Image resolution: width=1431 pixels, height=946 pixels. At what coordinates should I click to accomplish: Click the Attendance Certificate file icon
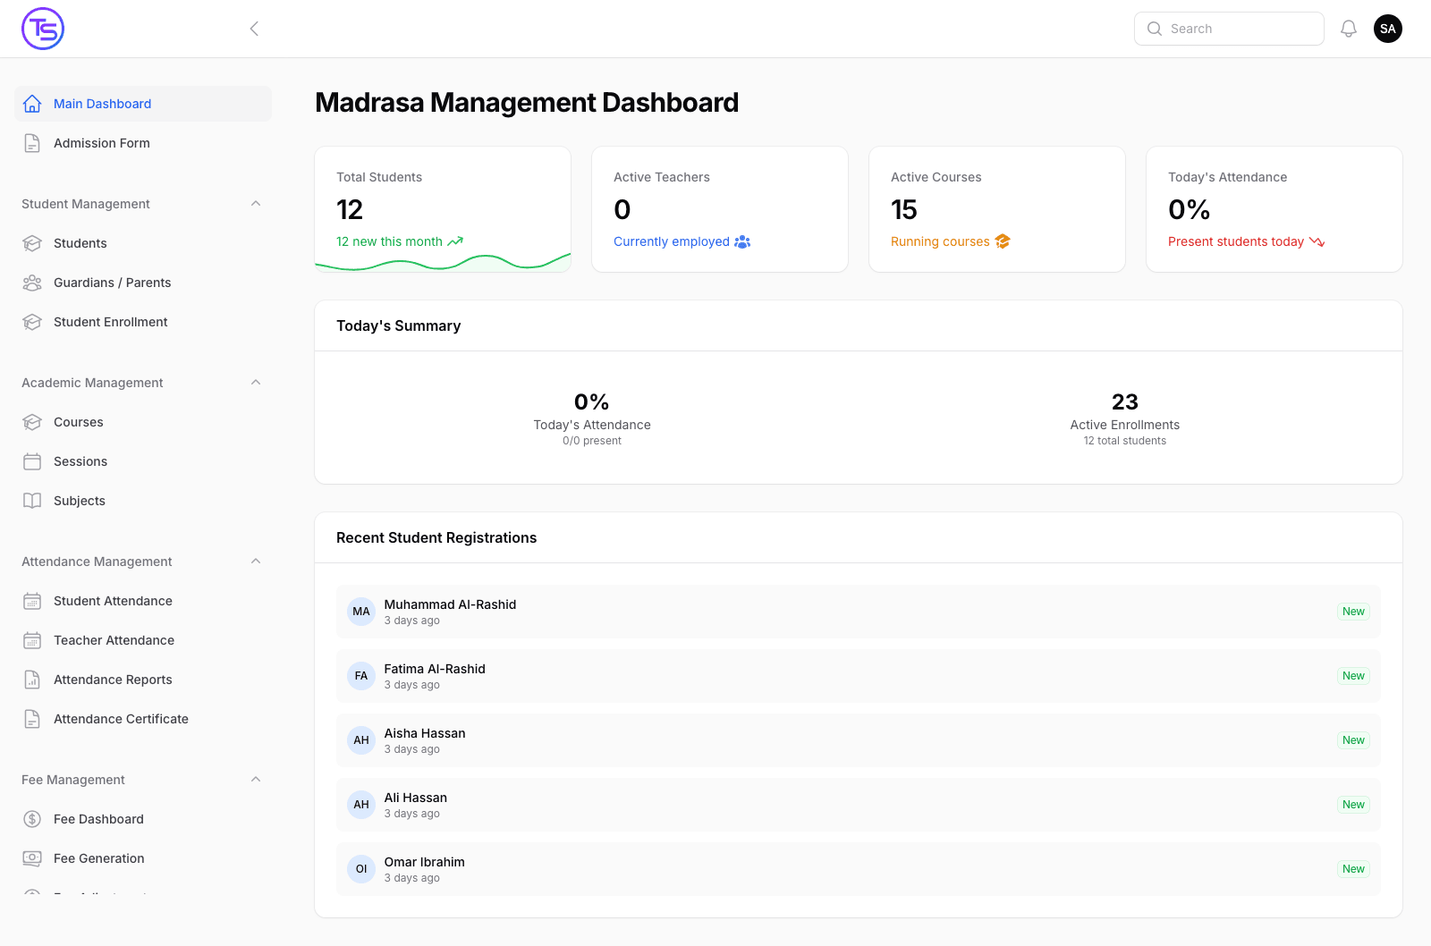[32, 719]
